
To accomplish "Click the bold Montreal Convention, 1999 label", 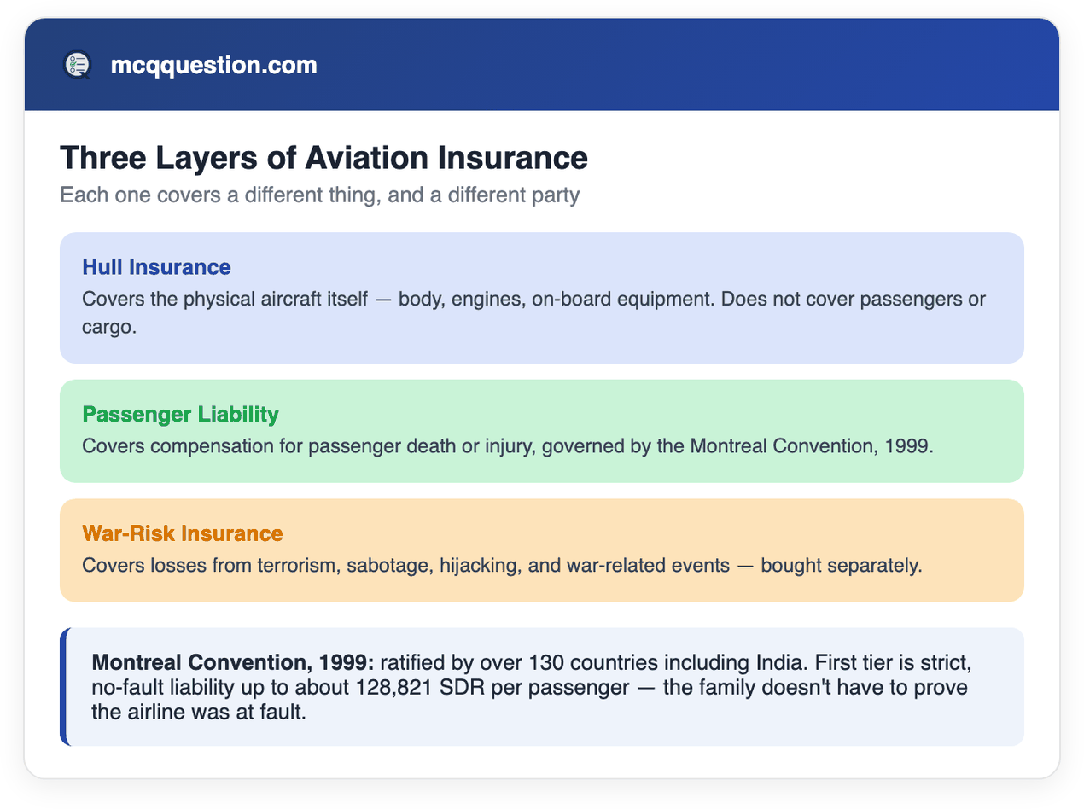I will 232,663.
